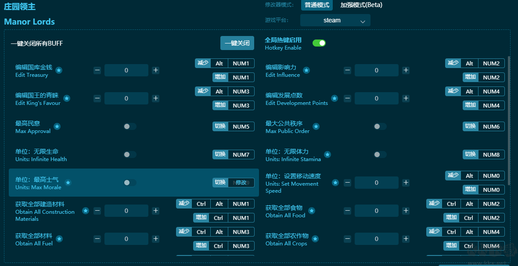Click 切换 NUM6 hotkey for Max Public Order
The height and width of the screenshot is (266, 518).
coord(484,126)
